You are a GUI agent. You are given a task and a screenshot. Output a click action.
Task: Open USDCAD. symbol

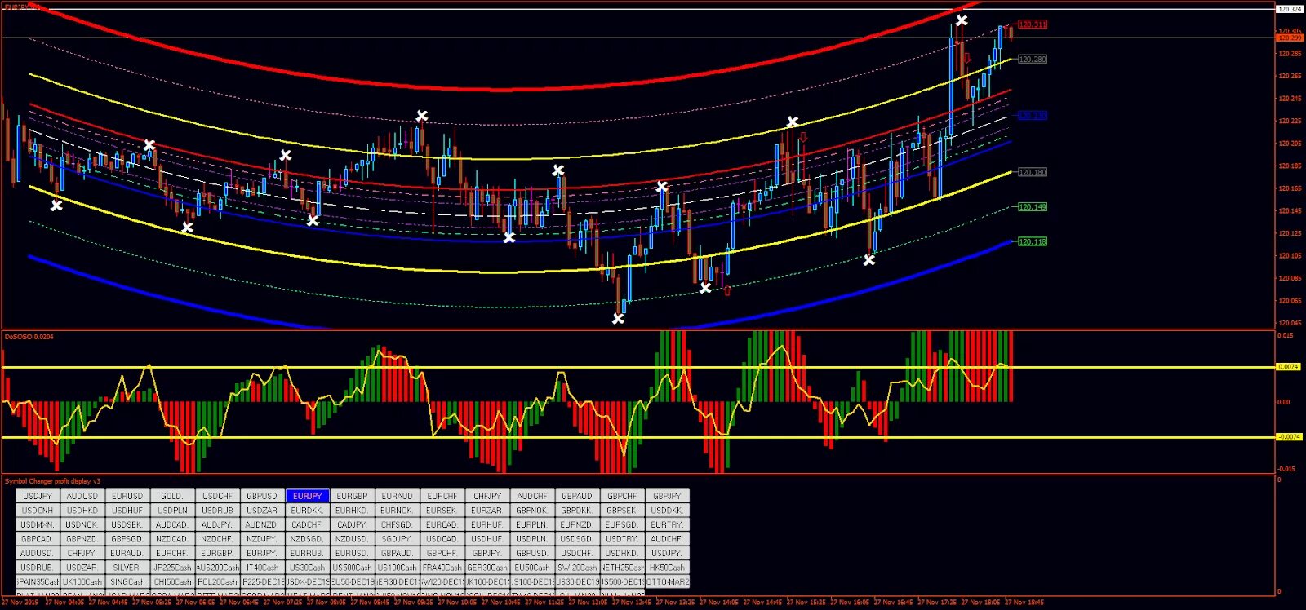(x=442, y=539)
